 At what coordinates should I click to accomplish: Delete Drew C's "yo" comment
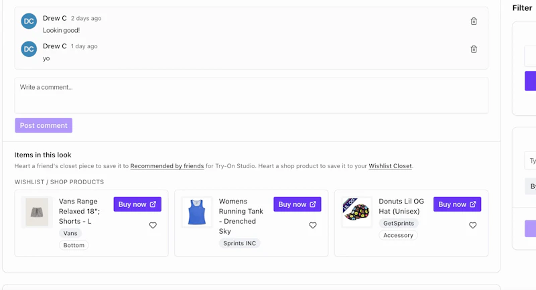[x=474, y=49]
